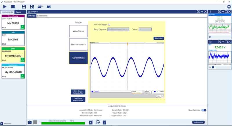This screenshot has height=126, width=232.
Task: Open the application settings gear
Action: pyautogui.click(x=229, y=6)
